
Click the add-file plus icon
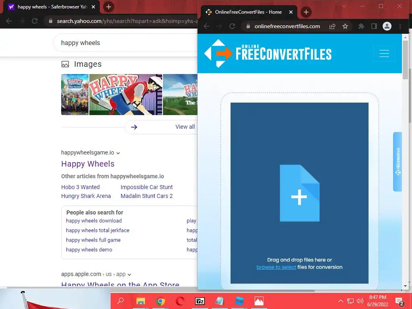pos(299,193)
